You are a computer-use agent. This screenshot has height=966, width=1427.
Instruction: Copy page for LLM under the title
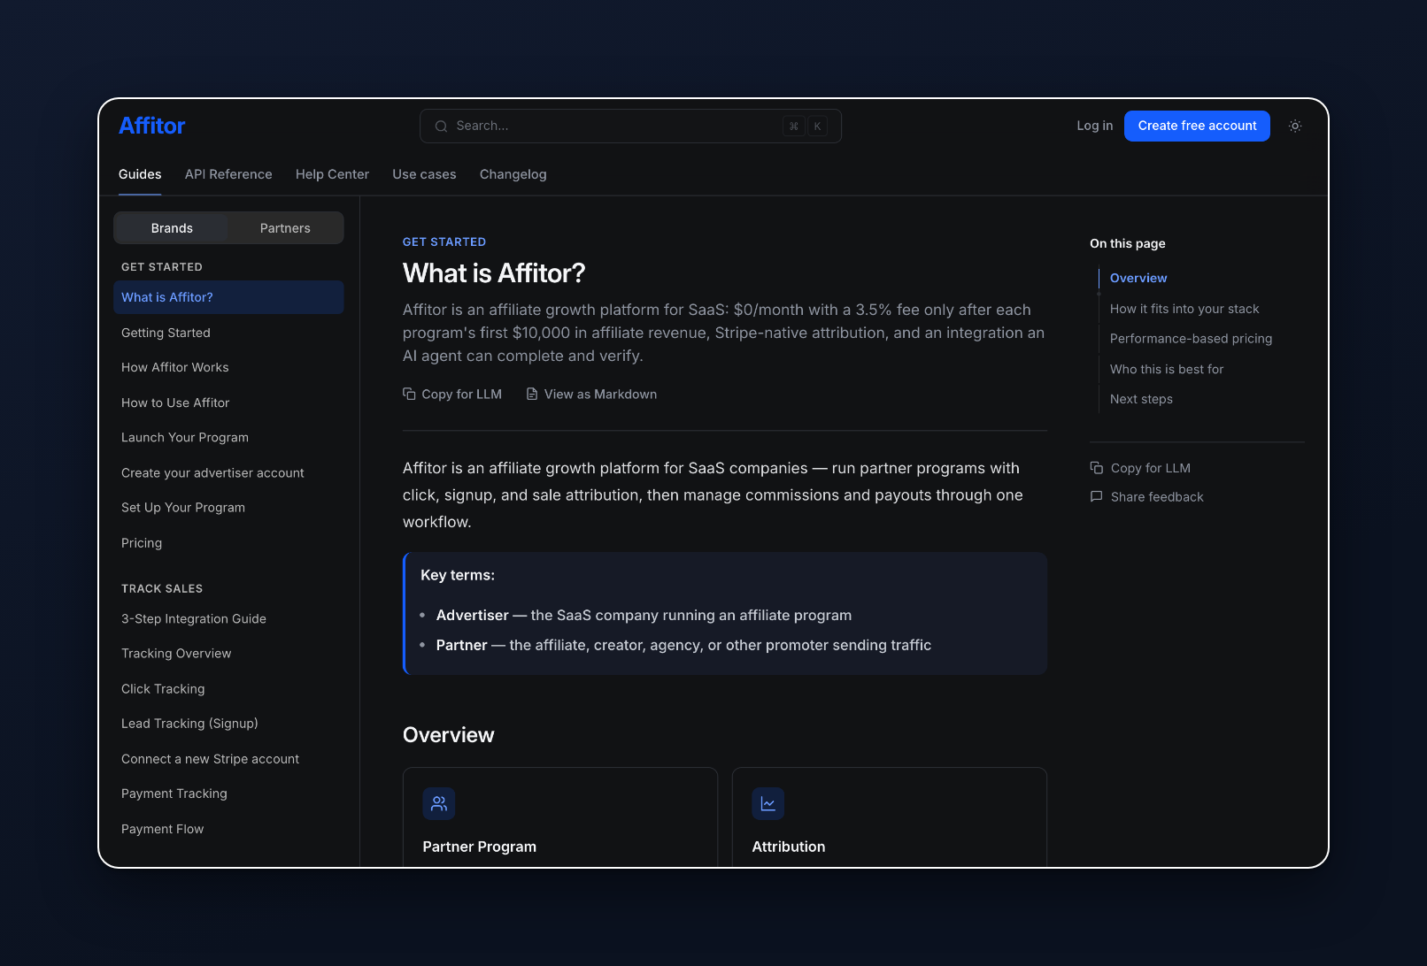452,395
